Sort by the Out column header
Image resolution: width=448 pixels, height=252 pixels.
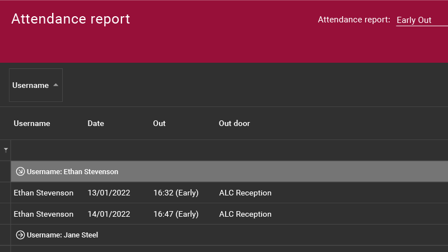159,123
